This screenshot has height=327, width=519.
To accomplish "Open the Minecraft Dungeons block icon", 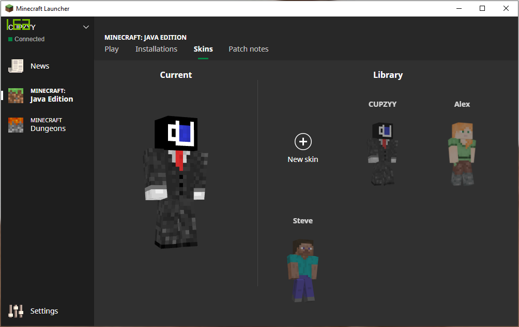I will tap(16, 125).
